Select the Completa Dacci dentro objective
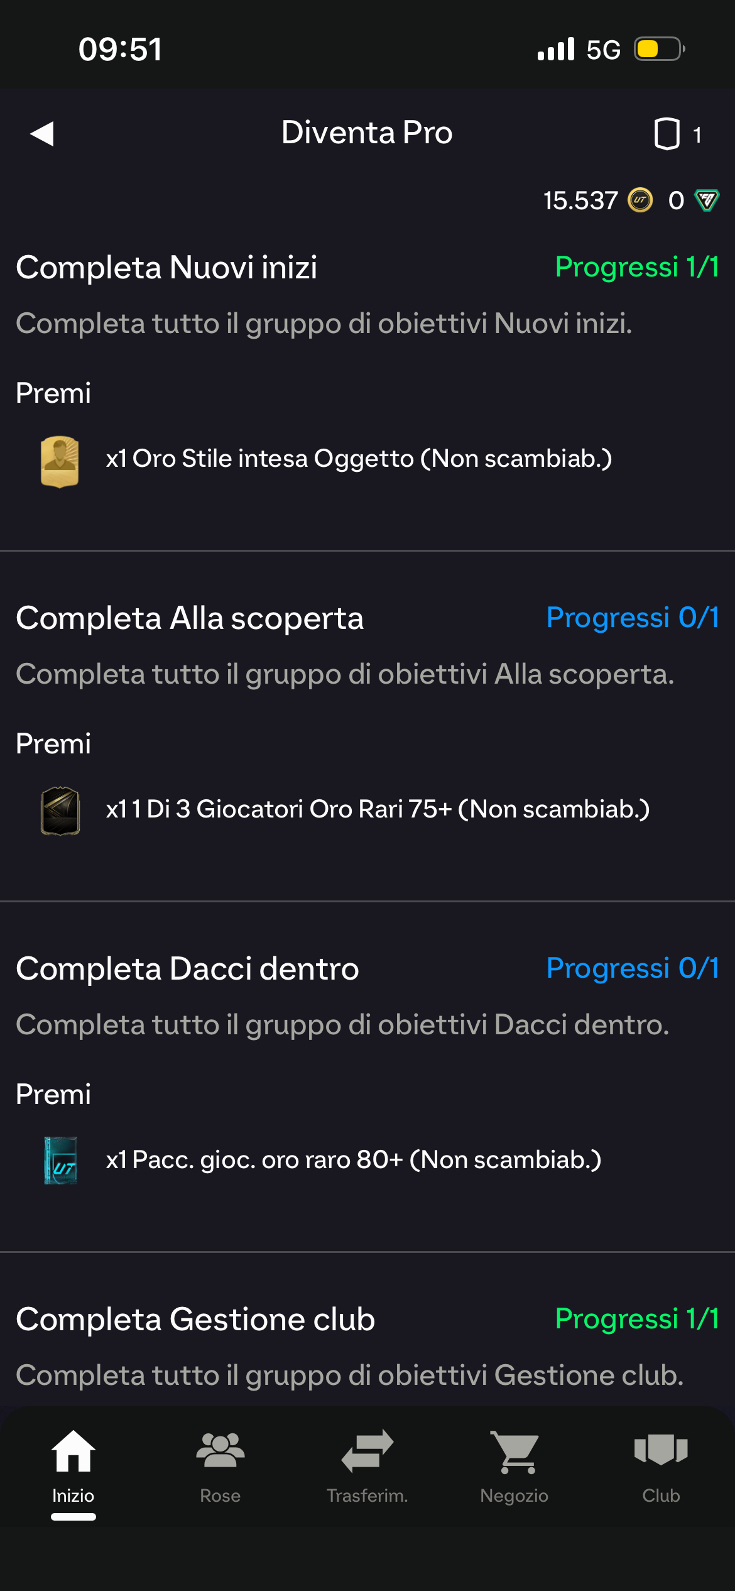This screenshot has width=735, height=1591. click(187, 969)
